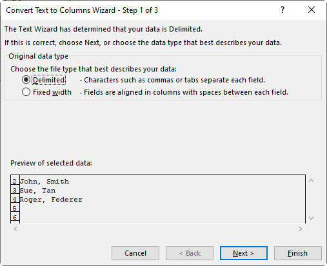Select preview row 3 containing Sue, Tan

[37, 191]
